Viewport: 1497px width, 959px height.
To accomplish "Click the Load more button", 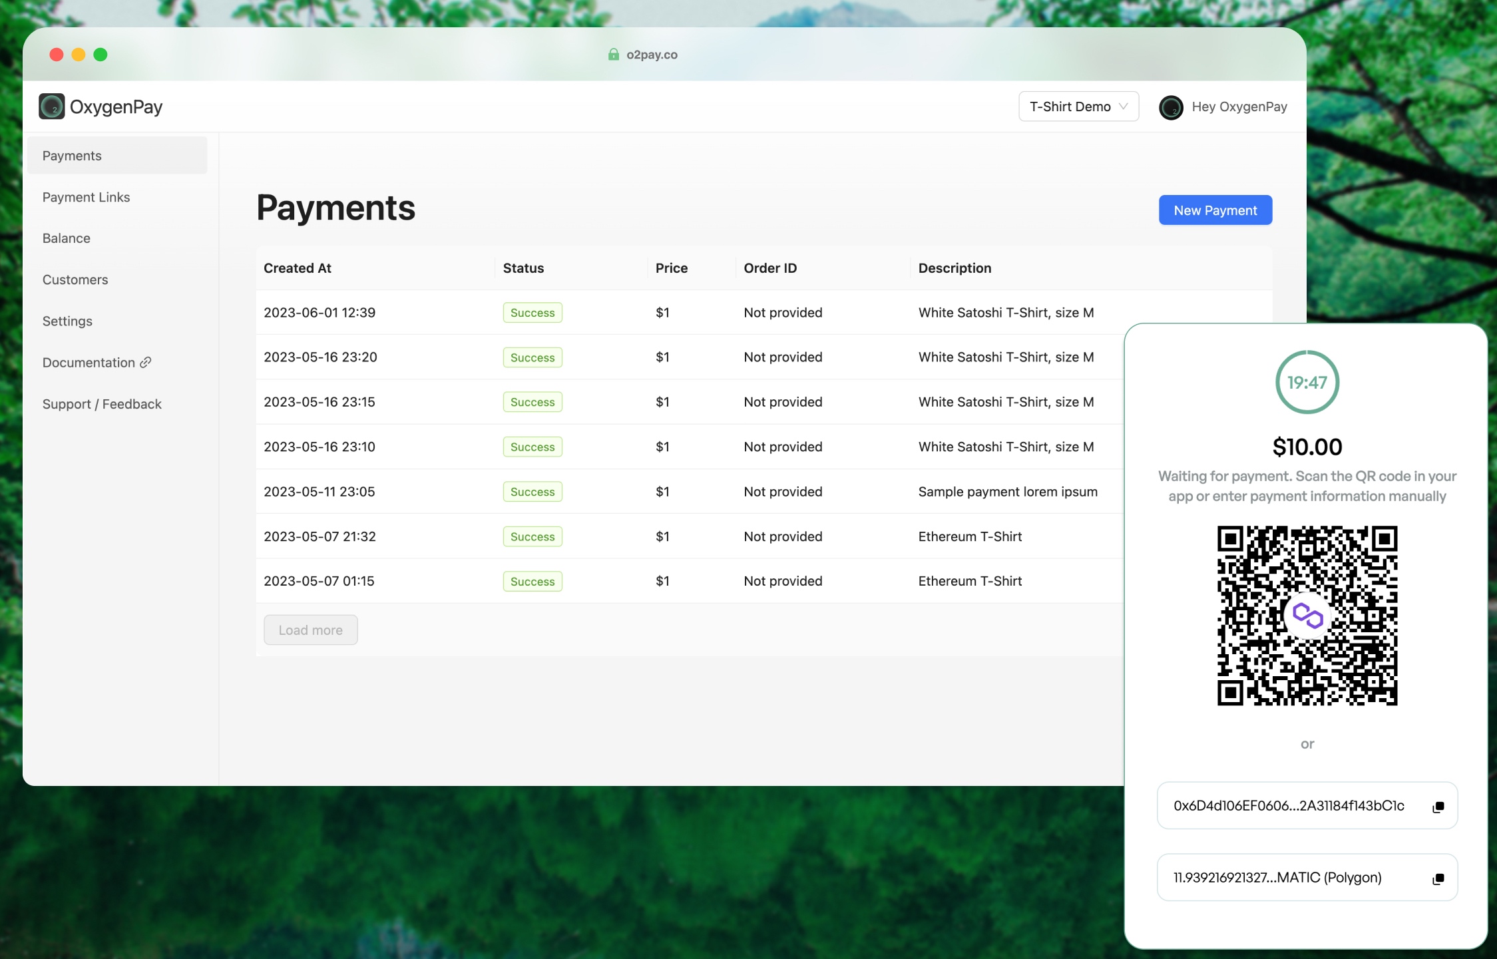I will [x=310, y=630].
